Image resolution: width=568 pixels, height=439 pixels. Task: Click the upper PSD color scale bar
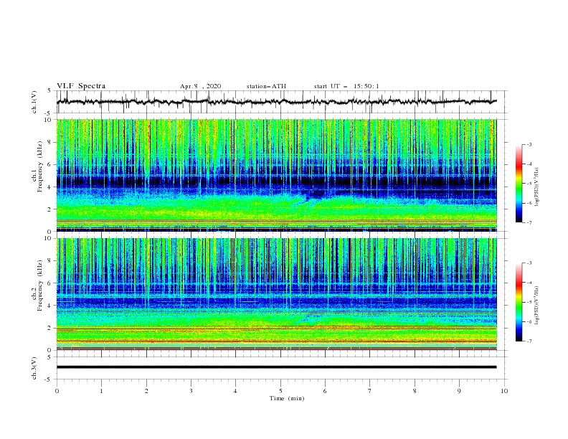[x=519, y=184]
